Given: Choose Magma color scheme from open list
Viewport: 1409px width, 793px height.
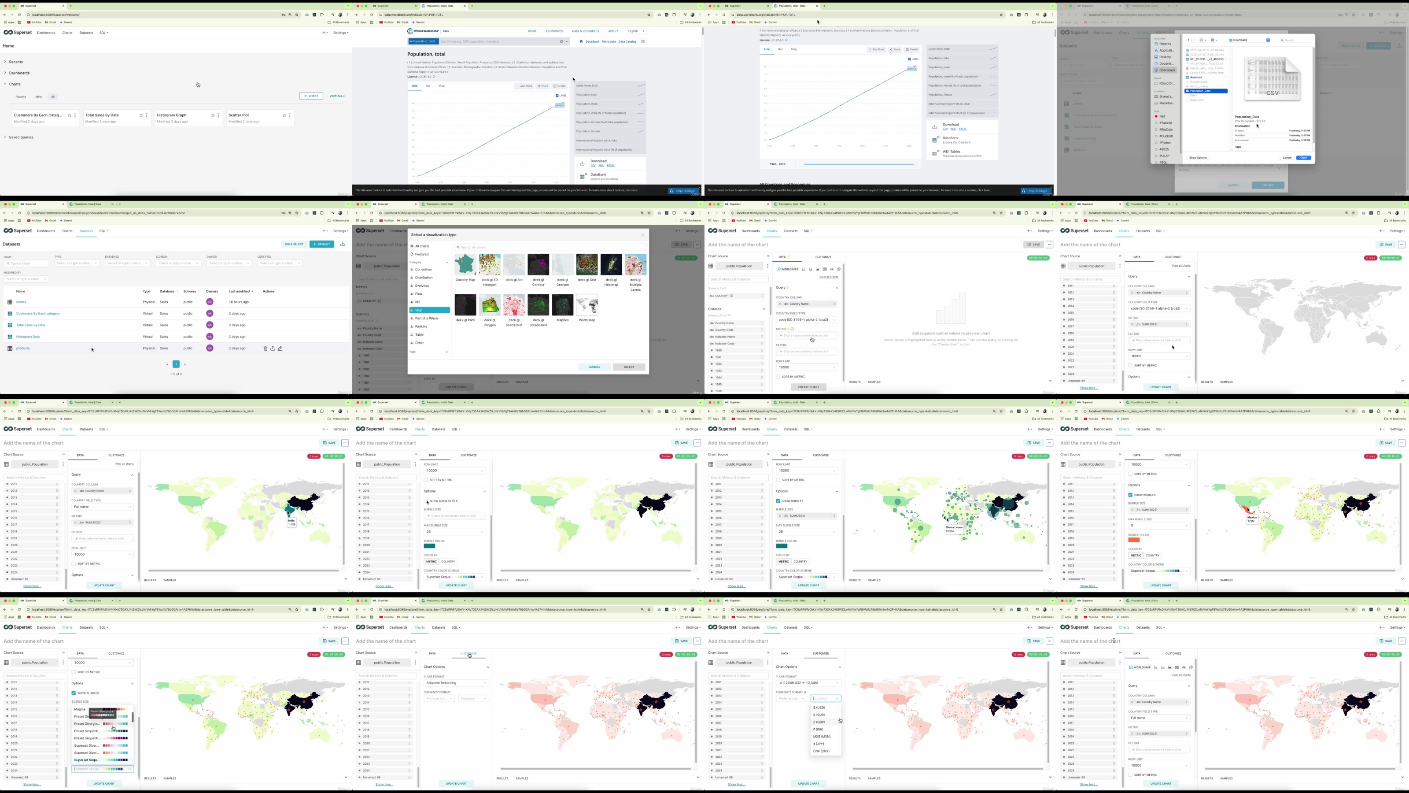Looking at the screenshot, I should coord(102,709).
